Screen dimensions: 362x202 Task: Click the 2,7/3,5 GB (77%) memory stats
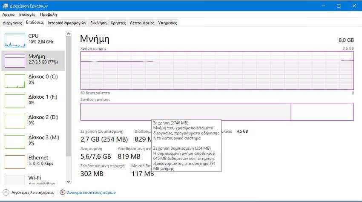click(43, 62)
